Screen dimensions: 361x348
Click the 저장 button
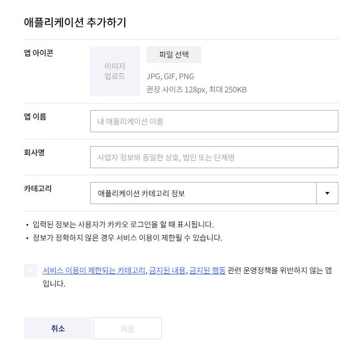[x=128, y=328]
